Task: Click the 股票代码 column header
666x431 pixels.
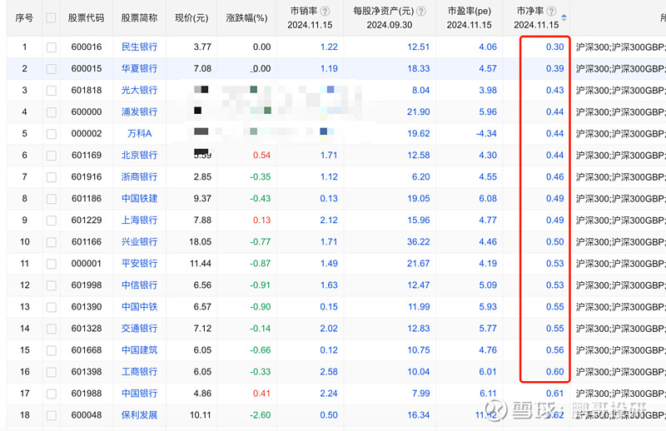Action: tap(87, 17)
